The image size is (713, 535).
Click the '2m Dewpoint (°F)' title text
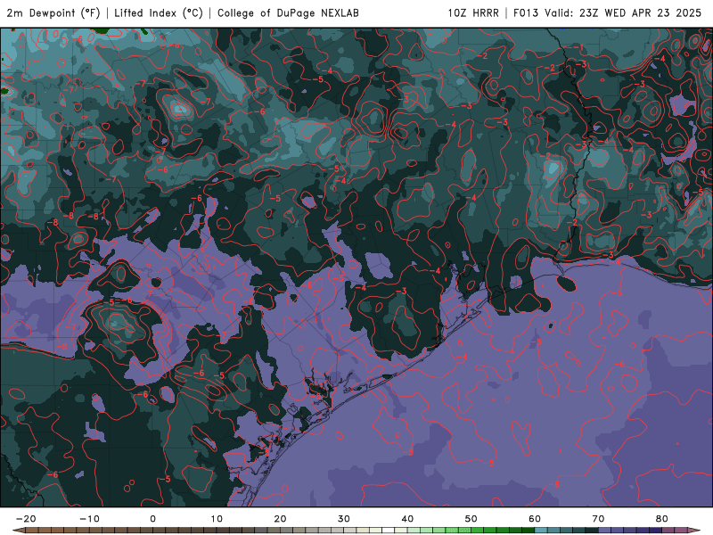point(53,12)
